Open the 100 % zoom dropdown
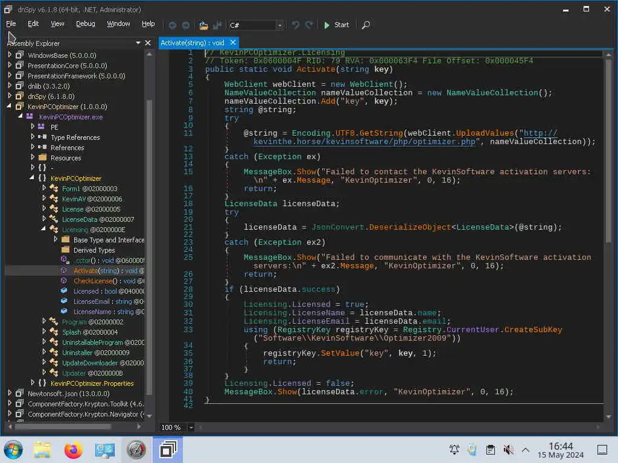This screenshot has height=463, width=618. click(191, 427)
